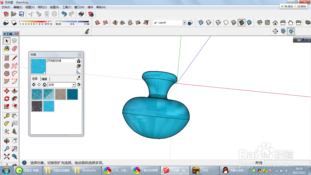
Task: Go back in materials browser
Action: [x=34, y=85]
